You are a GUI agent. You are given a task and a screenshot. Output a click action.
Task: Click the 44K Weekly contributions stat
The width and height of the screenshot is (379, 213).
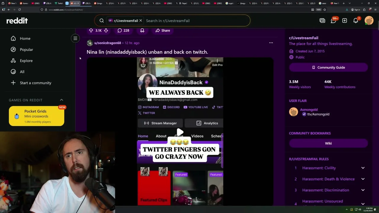[x=340, y=84]
